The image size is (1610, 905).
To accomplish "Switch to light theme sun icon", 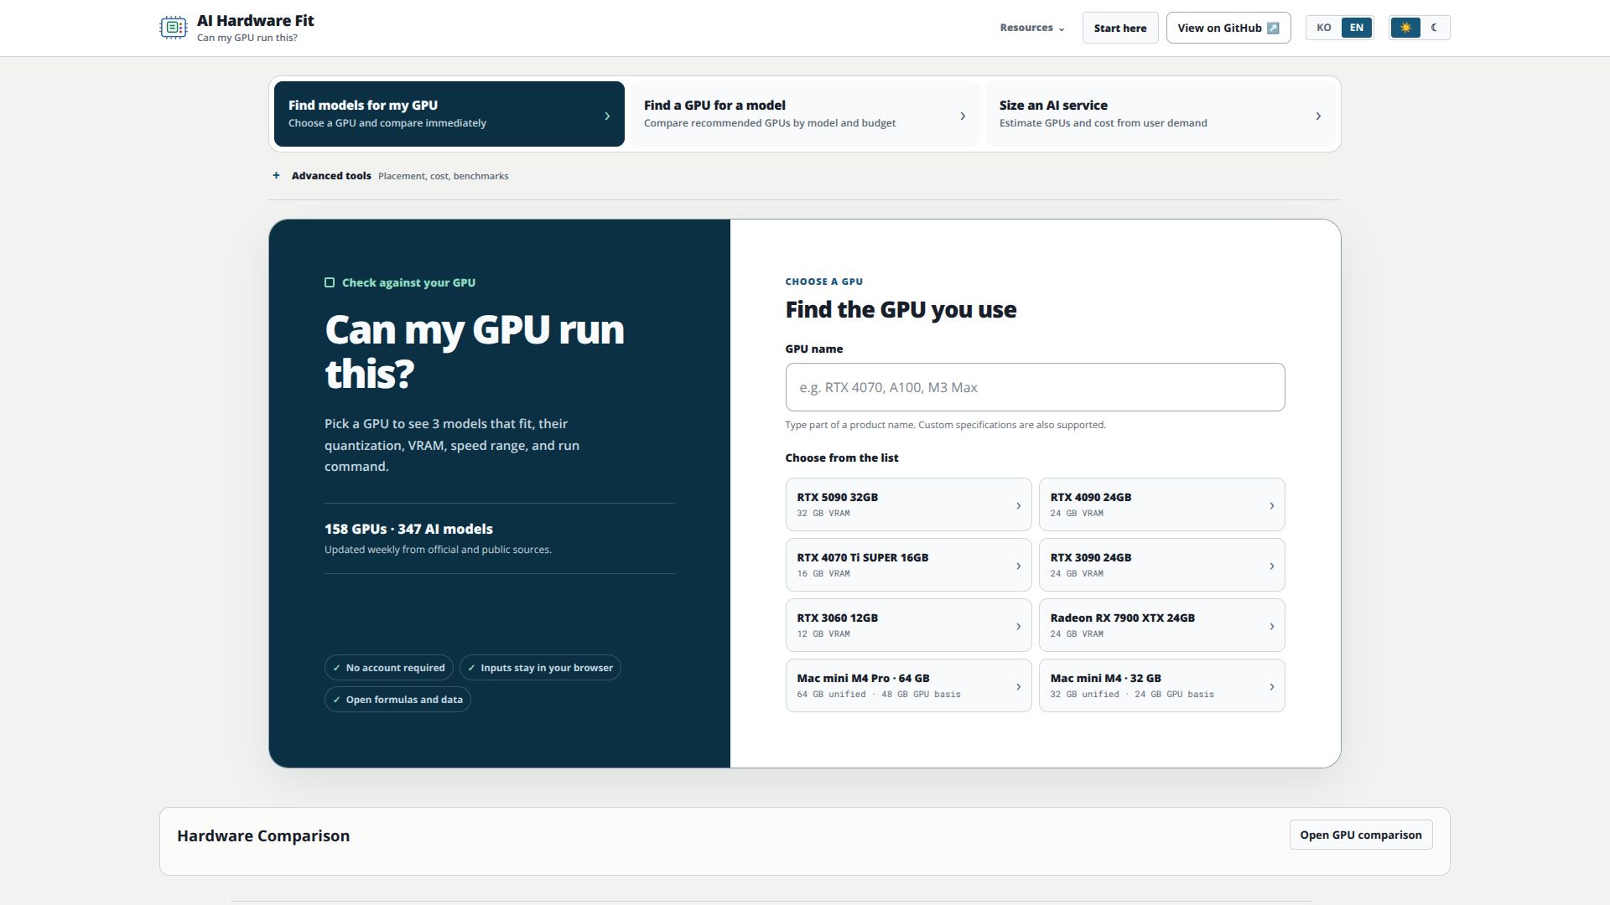I will pos(1405,28).
